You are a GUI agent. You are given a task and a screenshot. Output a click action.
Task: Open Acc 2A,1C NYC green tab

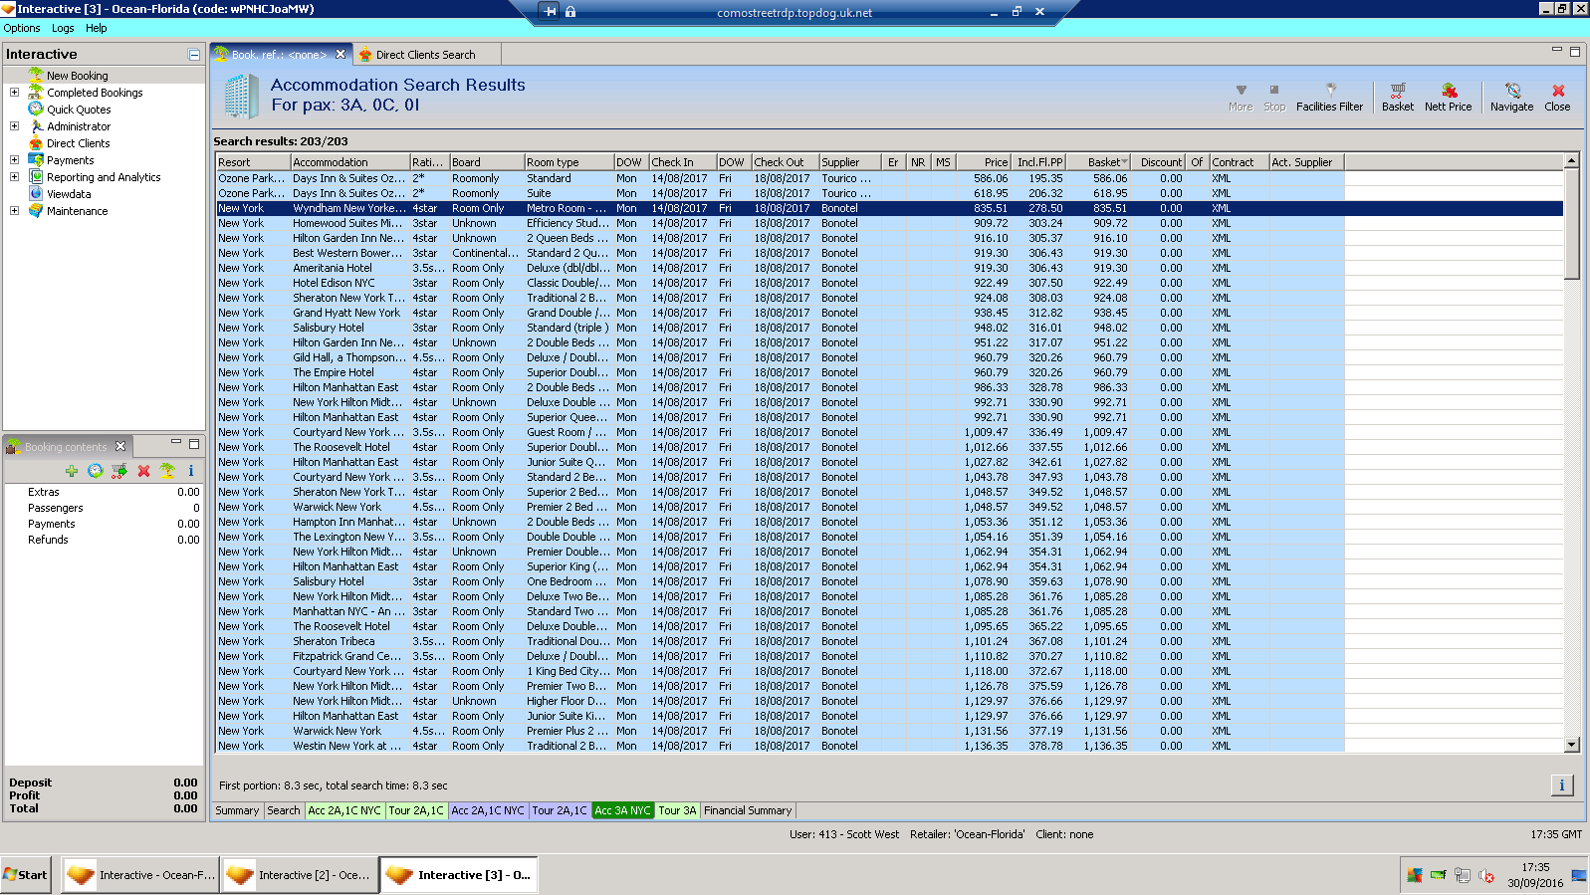tap(344, 810)
